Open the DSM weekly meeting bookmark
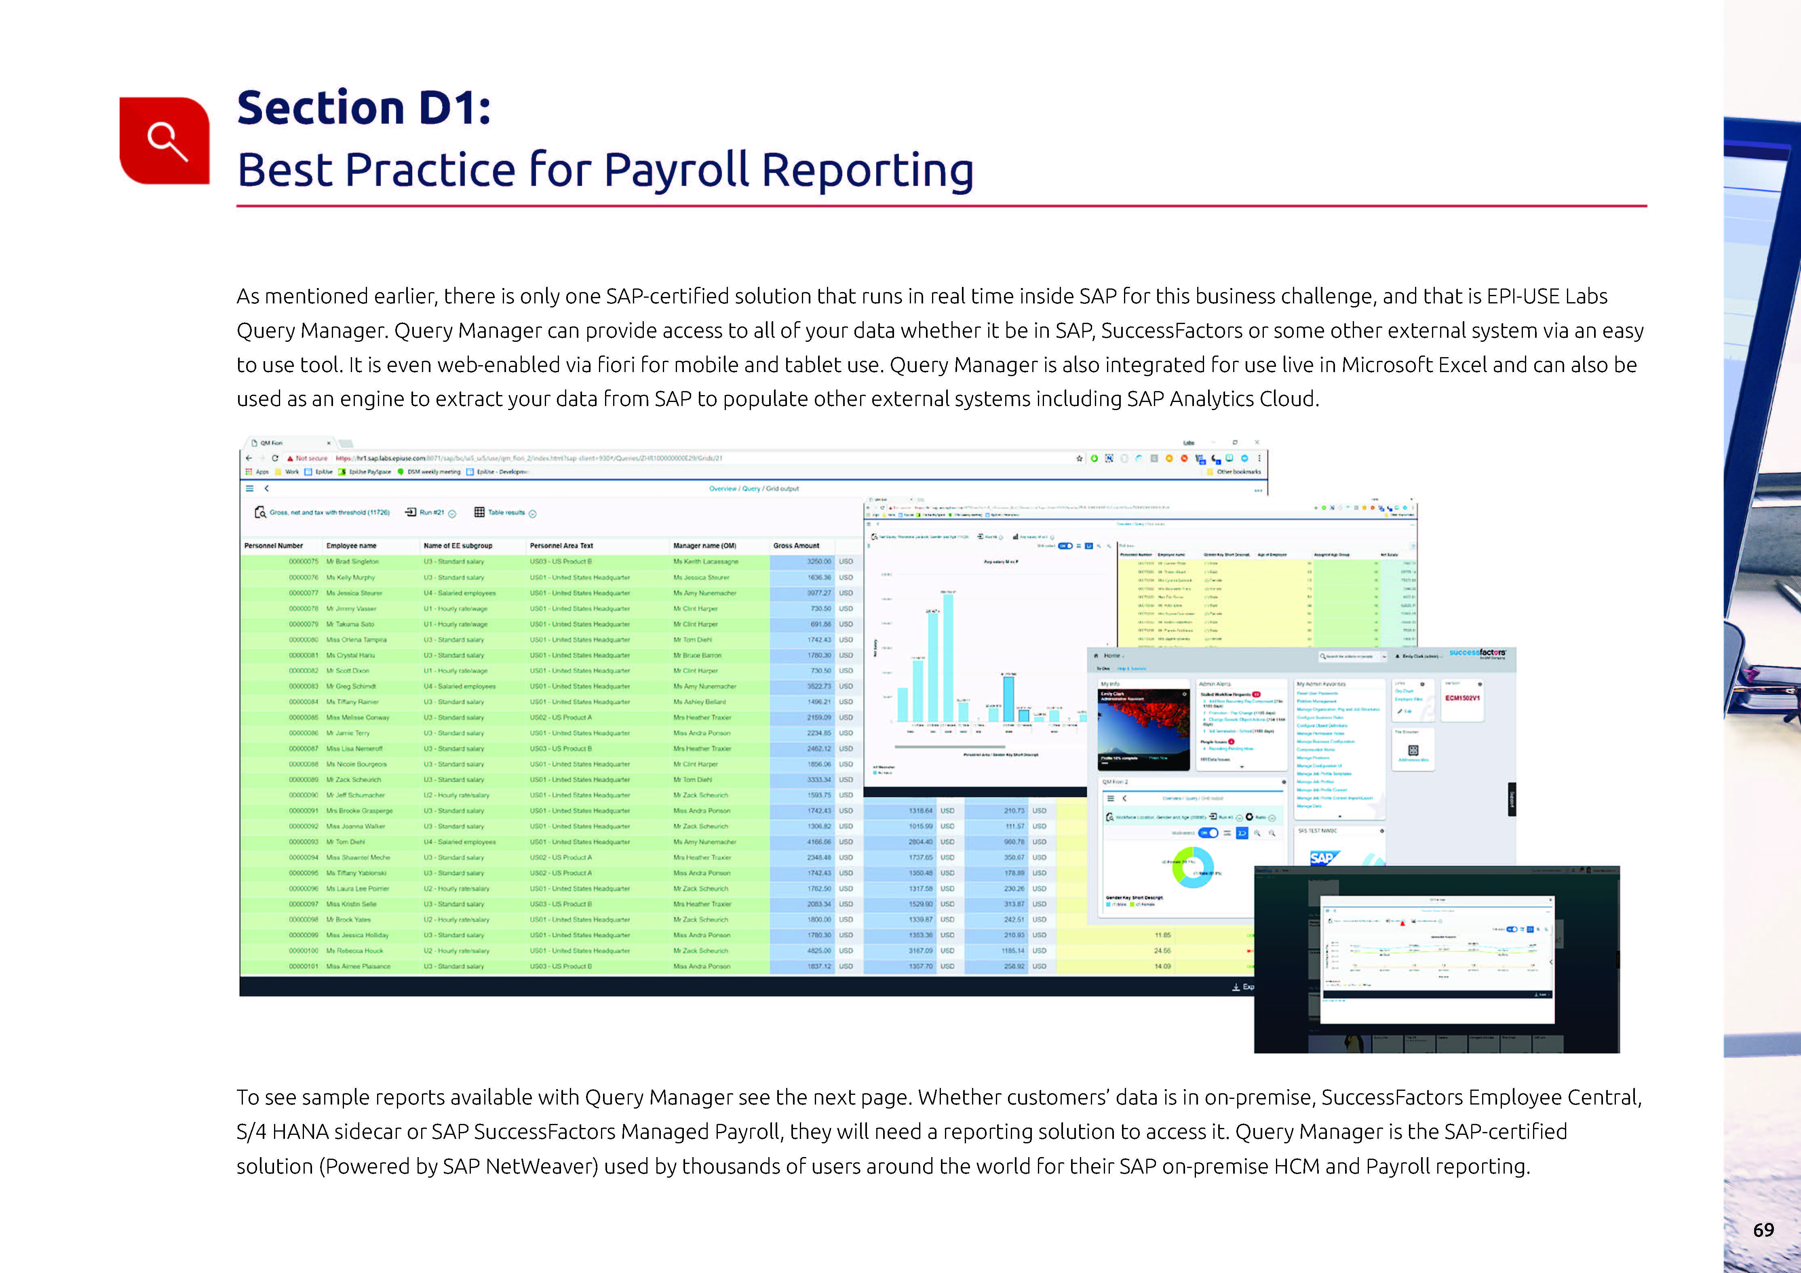Screen dimensions: 1801x1273 coord(429,472)
